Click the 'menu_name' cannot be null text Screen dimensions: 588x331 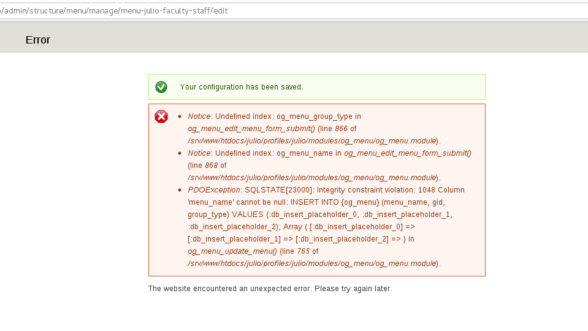[x=238, y=202]
